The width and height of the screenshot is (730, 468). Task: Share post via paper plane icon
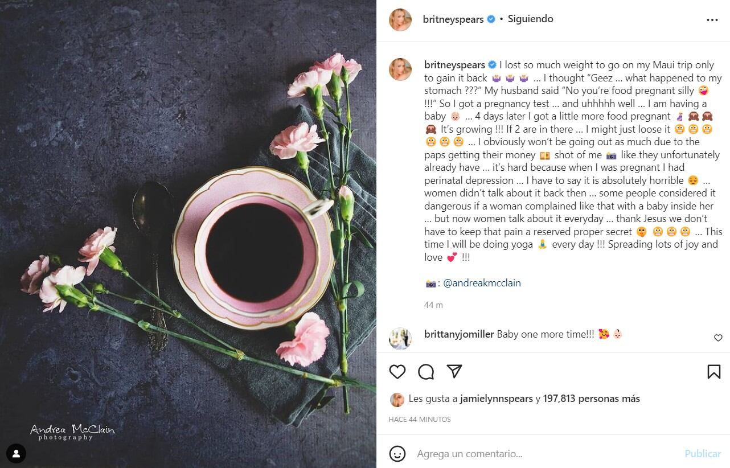coord(454,372)
